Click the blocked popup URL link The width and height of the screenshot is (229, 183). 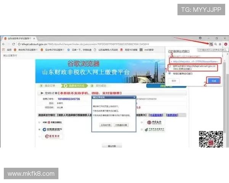tap(195, 61)
